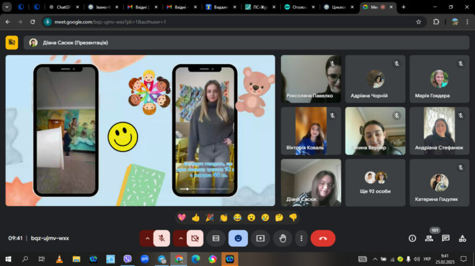Click the video progress bar in presentation
The height and width of the screenshot is (266, 475).
tap(205, 189)
